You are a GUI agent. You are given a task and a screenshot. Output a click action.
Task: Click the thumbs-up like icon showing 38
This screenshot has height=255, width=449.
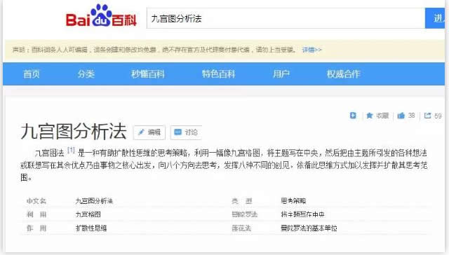tap(401, 116)
